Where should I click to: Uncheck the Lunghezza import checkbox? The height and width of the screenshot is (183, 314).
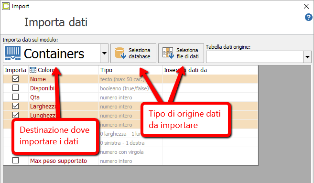tap(15, 115)
